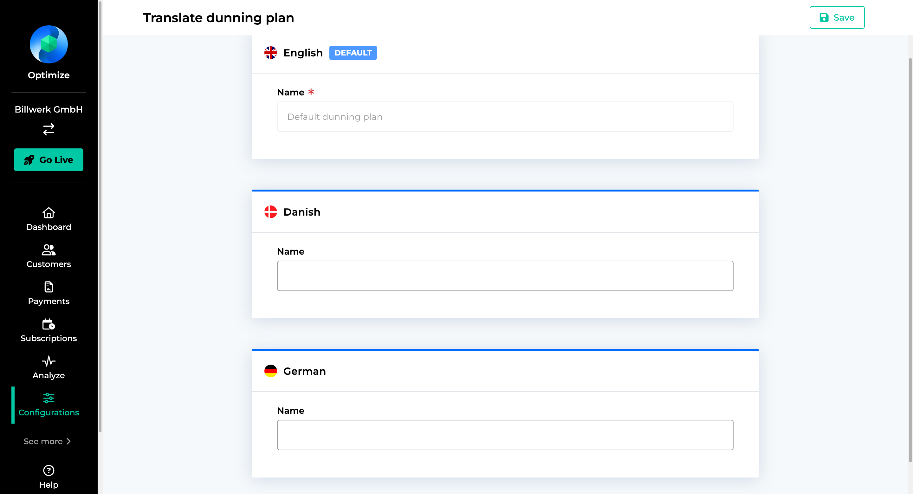Click the German flag icon
This screenshot has width=913, height=494.
pos(271,371)
